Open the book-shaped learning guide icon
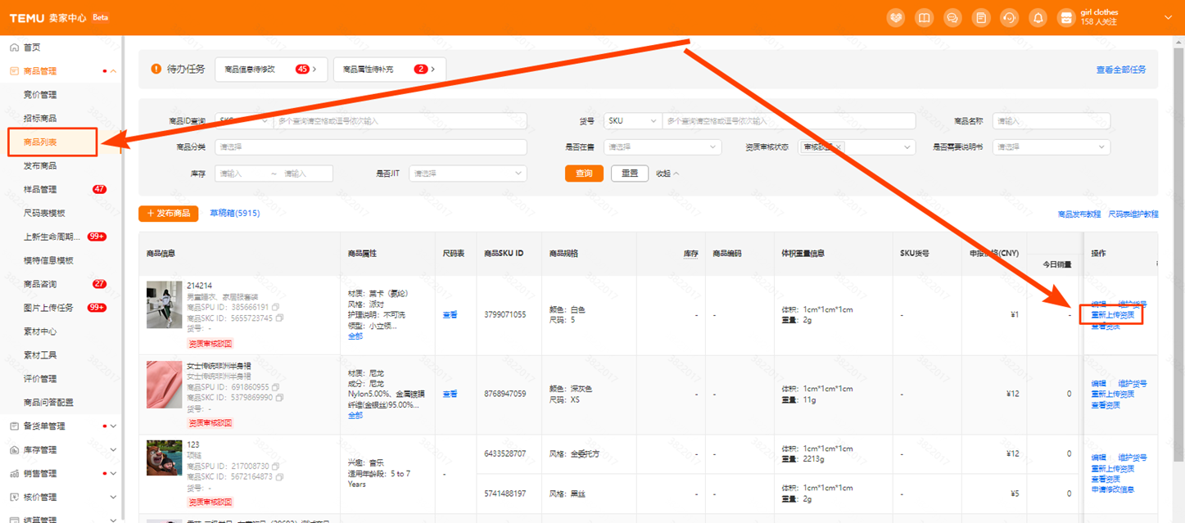This screenshot has height=523, width=1185. (924, 18)
